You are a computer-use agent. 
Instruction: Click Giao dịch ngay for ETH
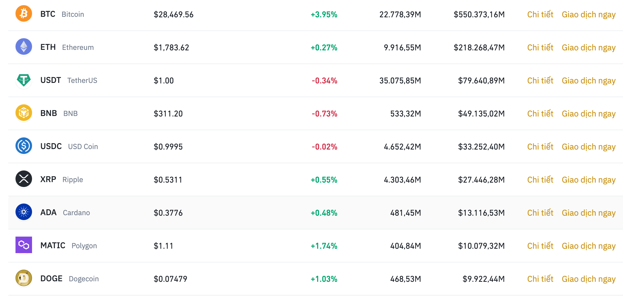pos(589,48)
